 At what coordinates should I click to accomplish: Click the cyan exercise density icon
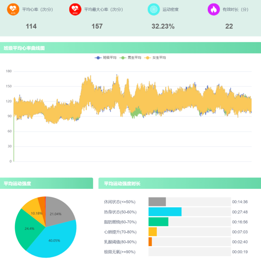pyautogui.click(x=154, y=9)
